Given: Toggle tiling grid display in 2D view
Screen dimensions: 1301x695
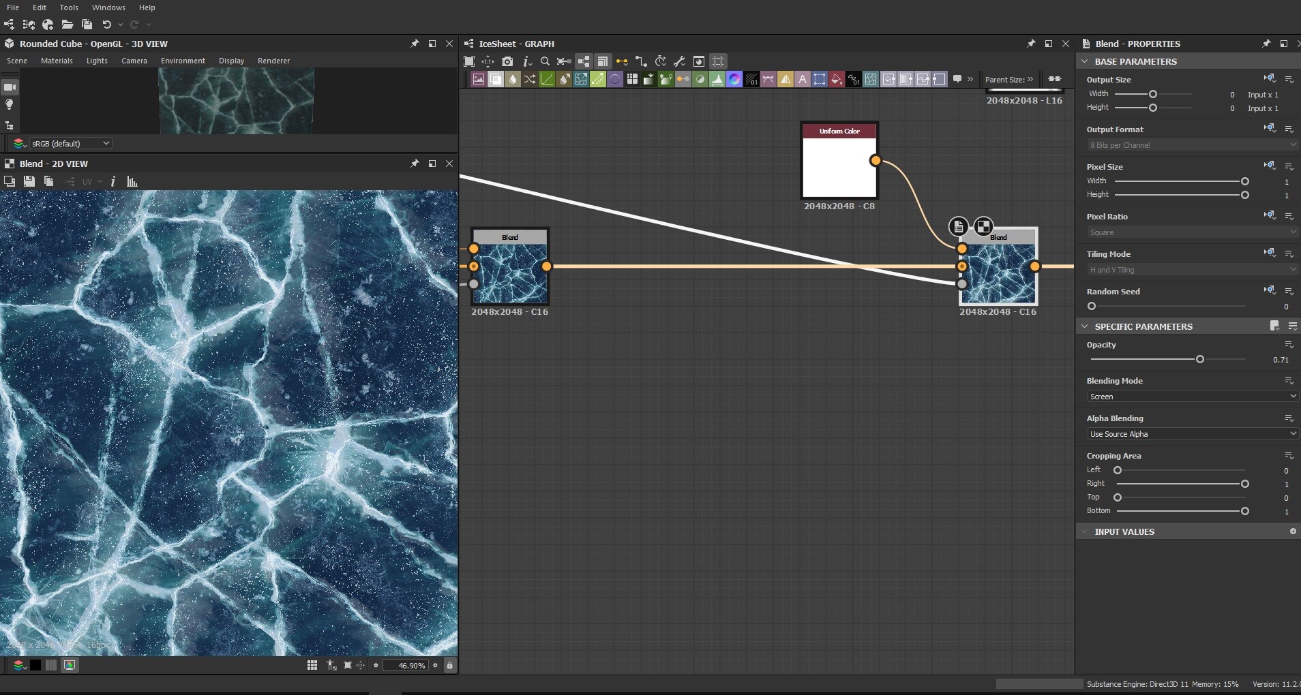Looking at the screenshot, I should 312,665.
